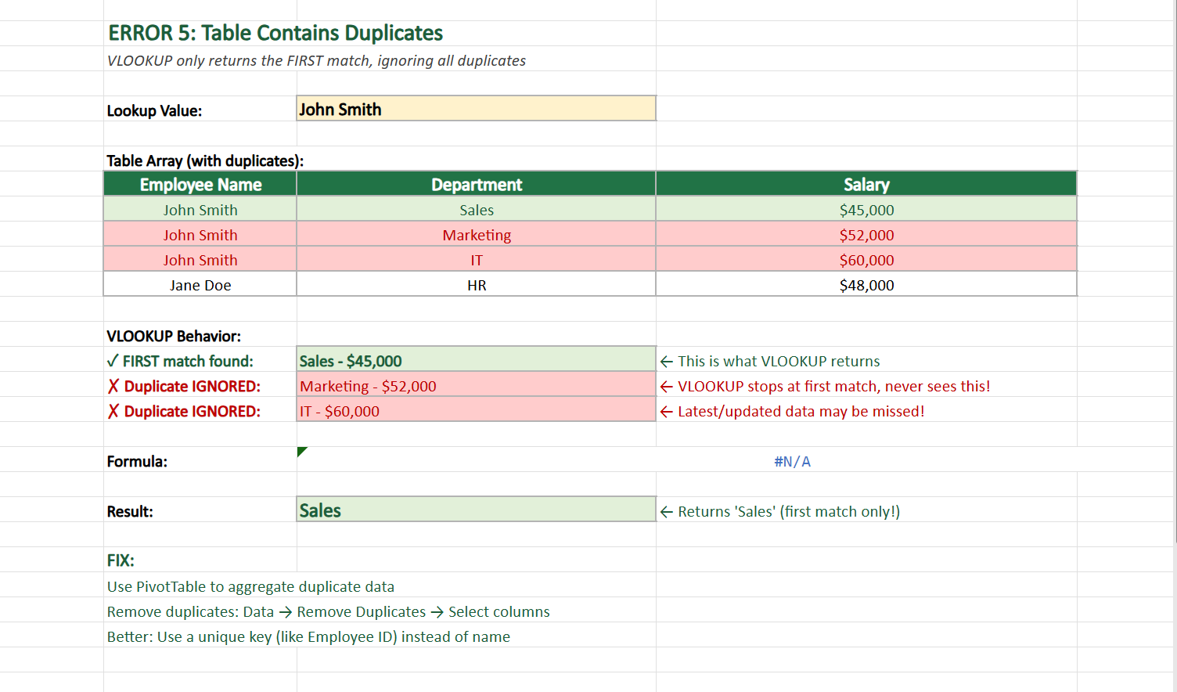
Task: Select the 'Sales - $45,000' result cell
Action: coord(476,360)
